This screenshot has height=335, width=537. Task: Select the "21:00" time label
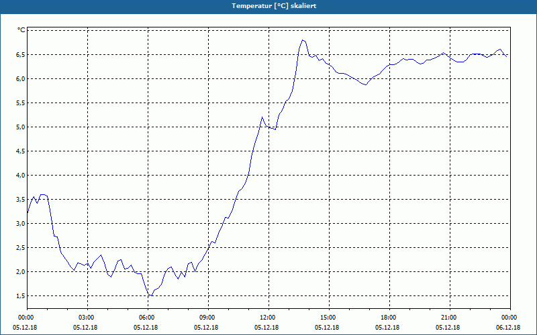[x=448, y=318]
